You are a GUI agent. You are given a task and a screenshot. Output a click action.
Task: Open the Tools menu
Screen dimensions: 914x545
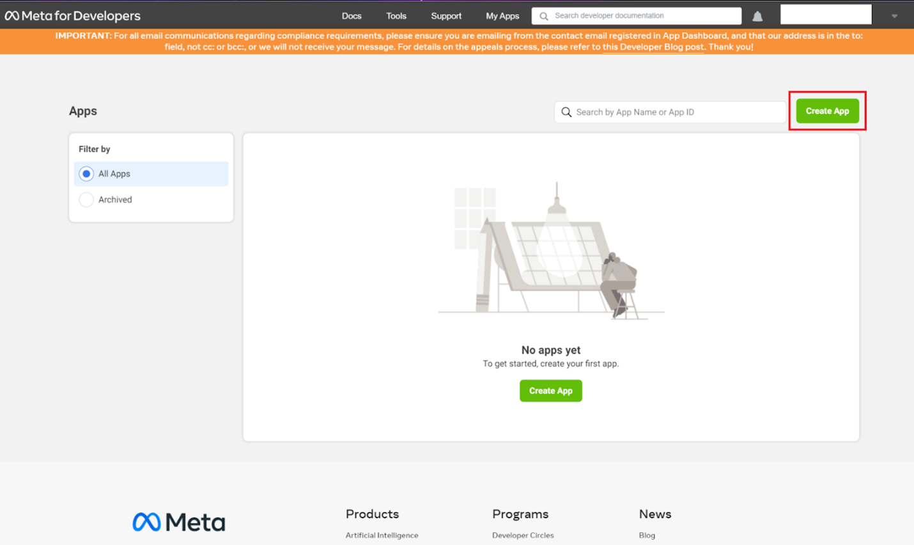point(396,16)
